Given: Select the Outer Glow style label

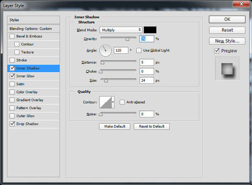Looking at the screenshot, I should click(x=25, y=116).
